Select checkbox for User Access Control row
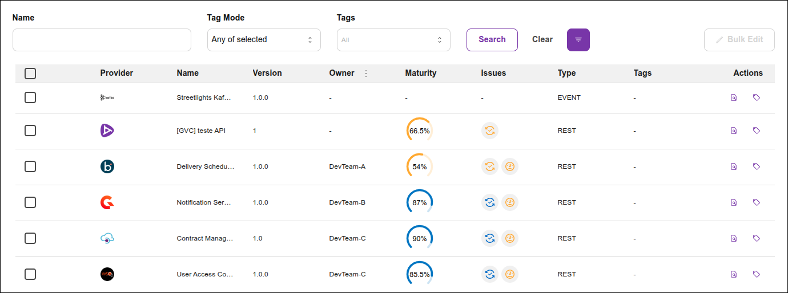Viewport: 788px width, 293px height. (x=30, y=274)
